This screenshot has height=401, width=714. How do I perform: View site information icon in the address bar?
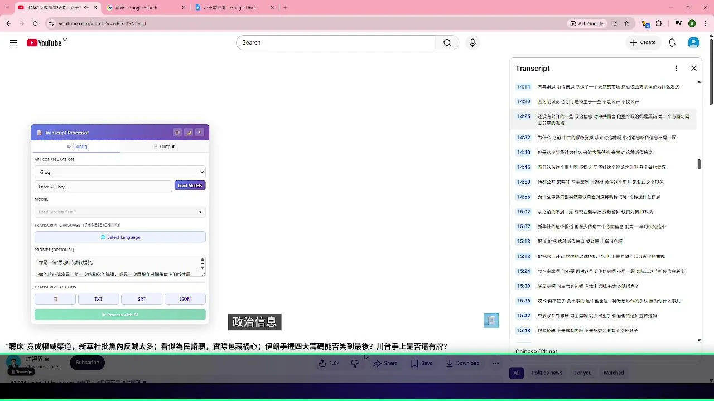point(51,23)
